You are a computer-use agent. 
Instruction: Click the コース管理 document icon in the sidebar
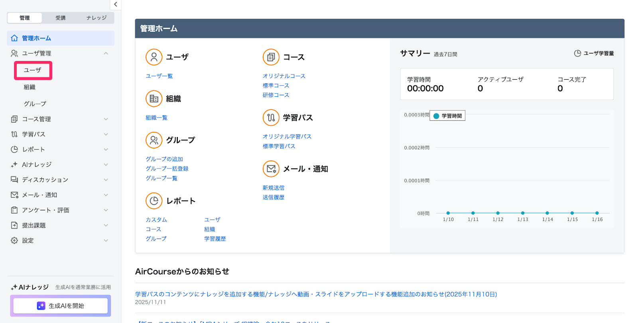click(14, 119)
